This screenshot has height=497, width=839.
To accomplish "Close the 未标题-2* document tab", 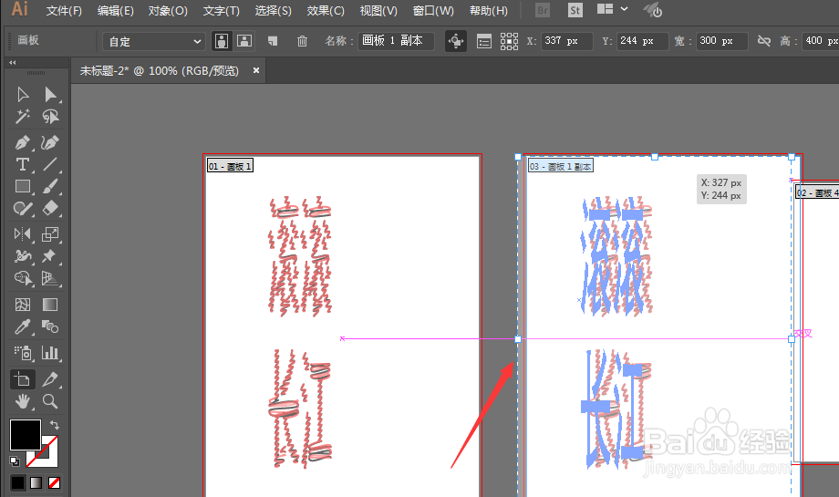I will pos(256,70).
